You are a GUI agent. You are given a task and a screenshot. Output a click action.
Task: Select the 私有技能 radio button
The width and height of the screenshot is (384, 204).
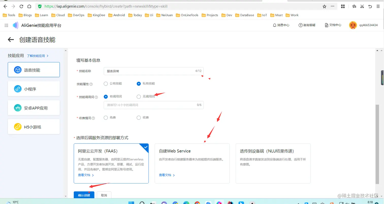tap(139, 83)
